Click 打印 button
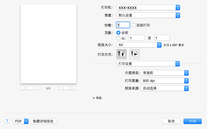 [x=193, y=121]
